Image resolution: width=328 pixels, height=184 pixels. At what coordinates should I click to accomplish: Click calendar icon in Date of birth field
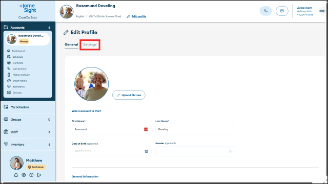pyautogui.click(x=147, y=151)
